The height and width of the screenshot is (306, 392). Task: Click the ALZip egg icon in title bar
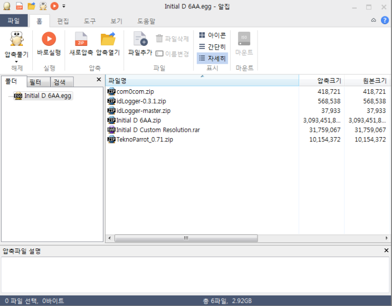click(7, 6)
